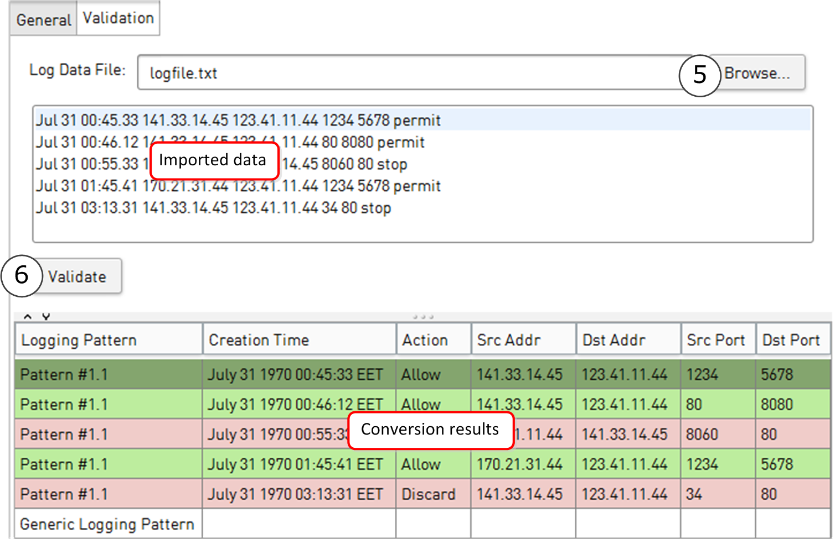The width and height of the screenshot is (835, 539).
Task: Select the Validation tab
Action: pyautogui.click(x=118, y=18)
